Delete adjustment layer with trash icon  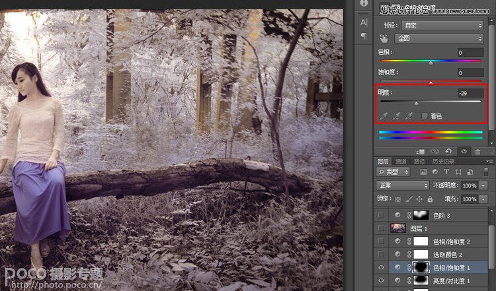tap(477, 151)
